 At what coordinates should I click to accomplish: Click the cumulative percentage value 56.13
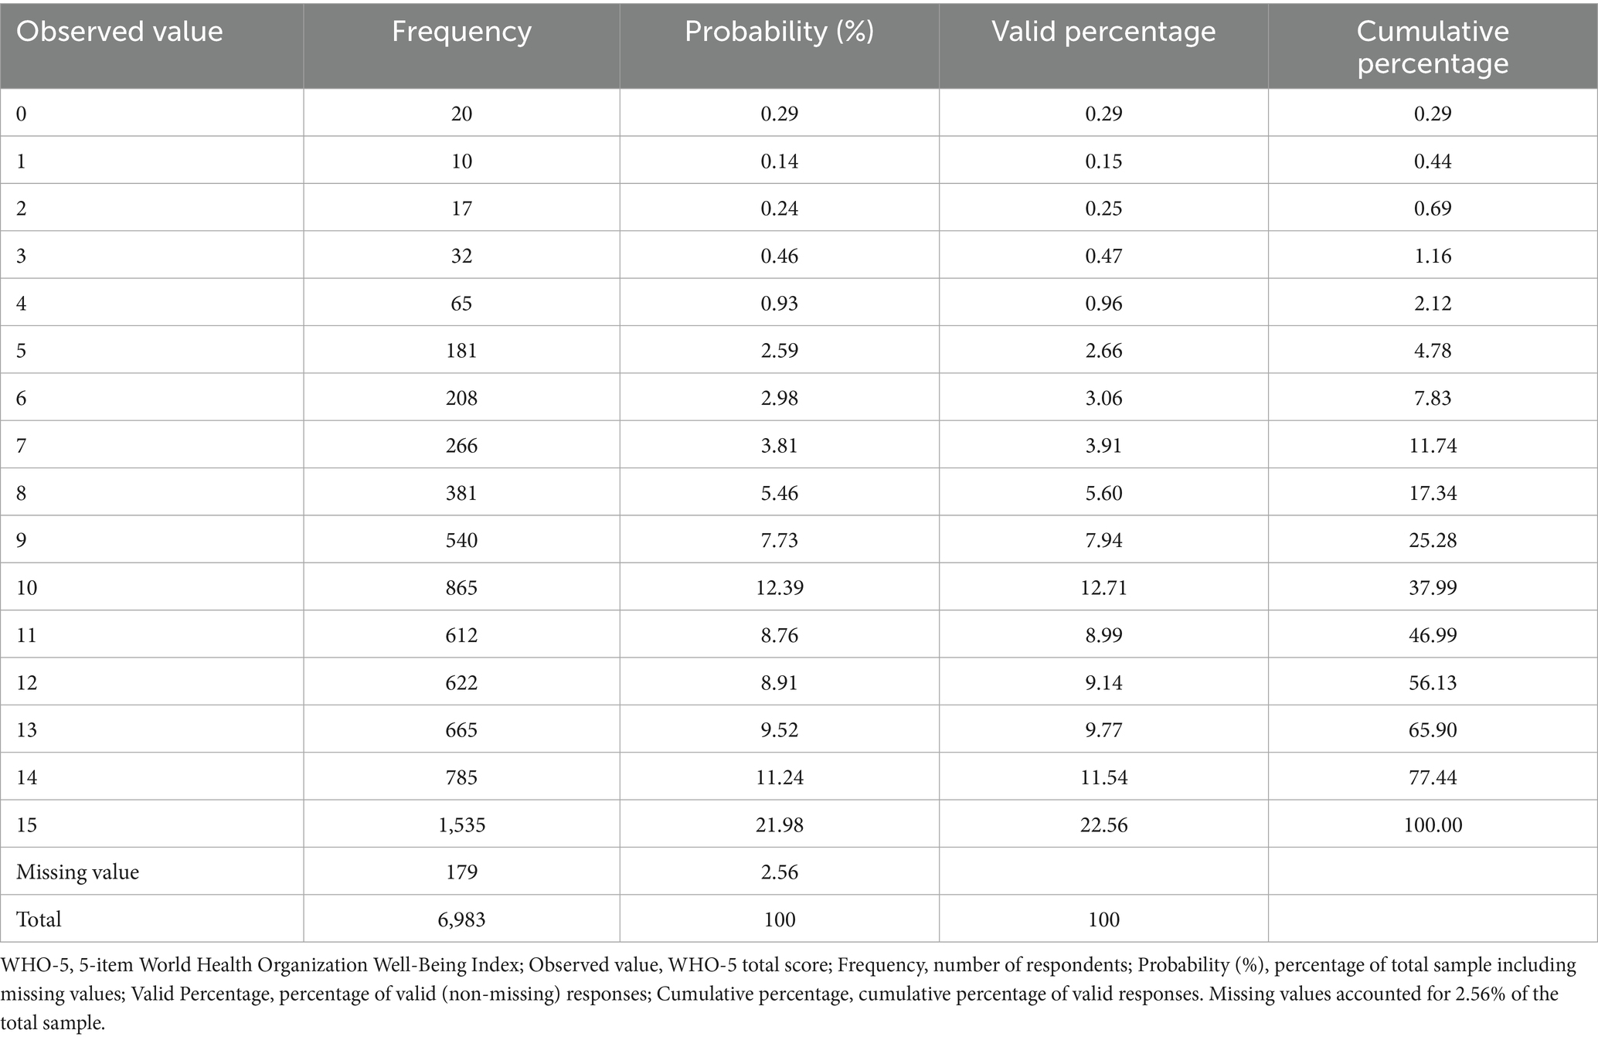pos(1433,682)
